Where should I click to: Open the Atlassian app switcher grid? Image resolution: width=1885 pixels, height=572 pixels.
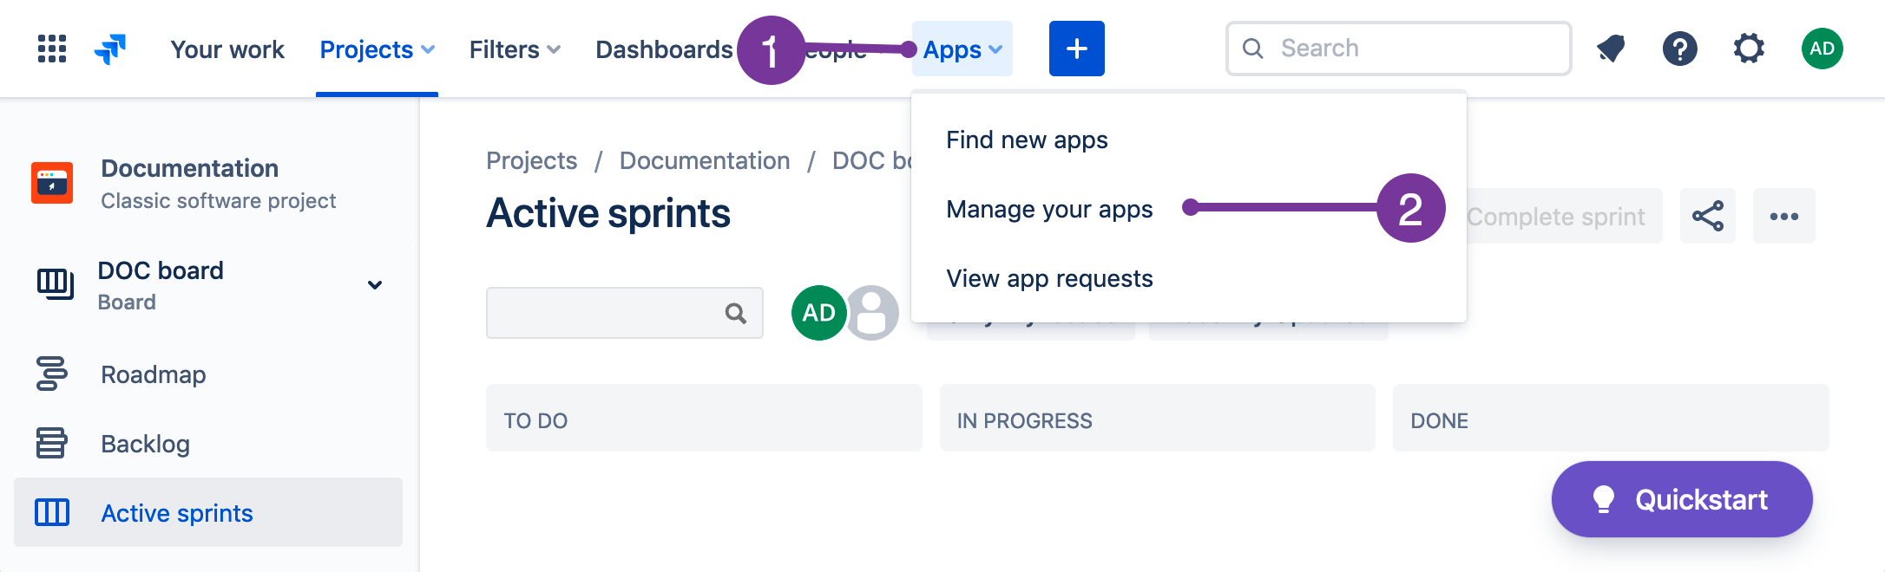coord(52,49)
